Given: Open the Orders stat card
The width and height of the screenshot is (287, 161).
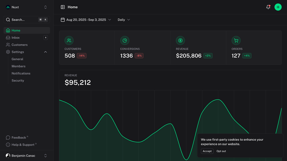Looking at the screenshot, I should tap(254, 48).
